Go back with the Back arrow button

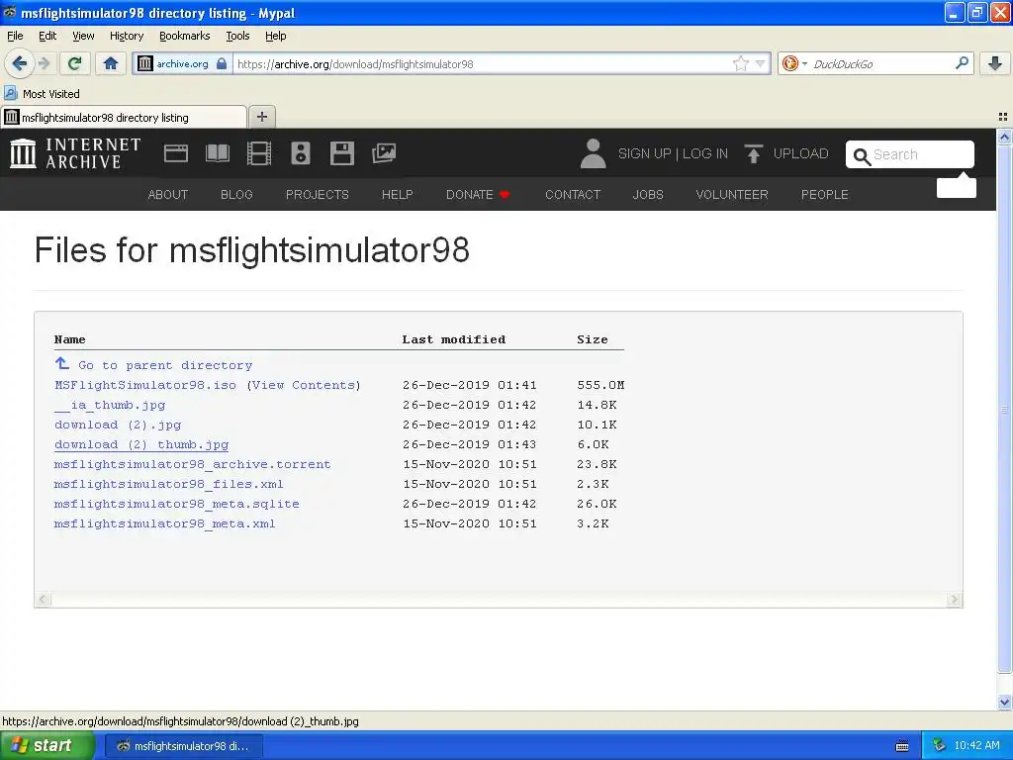(x=19, y=63)
